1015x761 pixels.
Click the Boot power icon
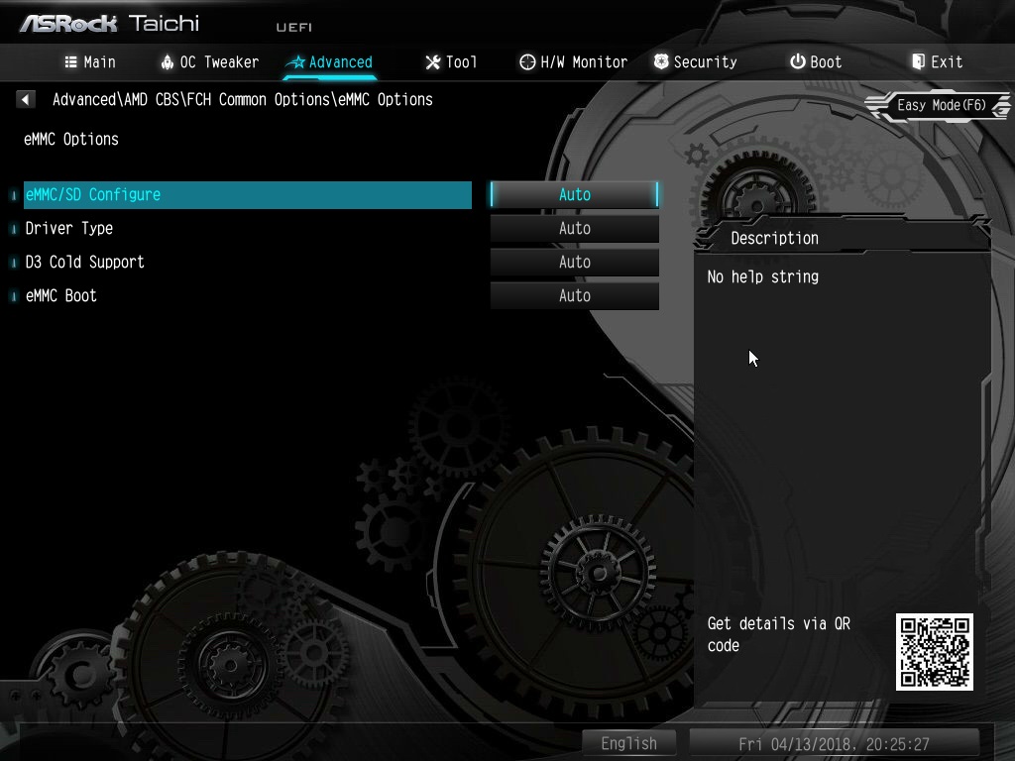798,62
